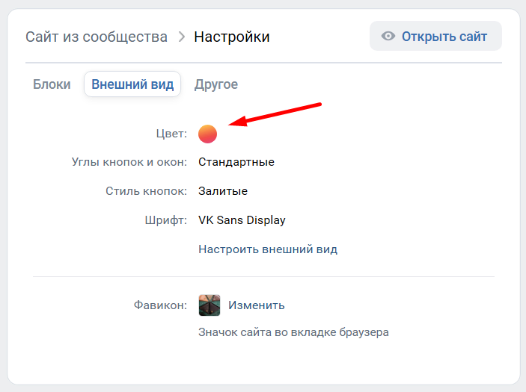Click the breadcrumb chevron arrow separator

182,37
